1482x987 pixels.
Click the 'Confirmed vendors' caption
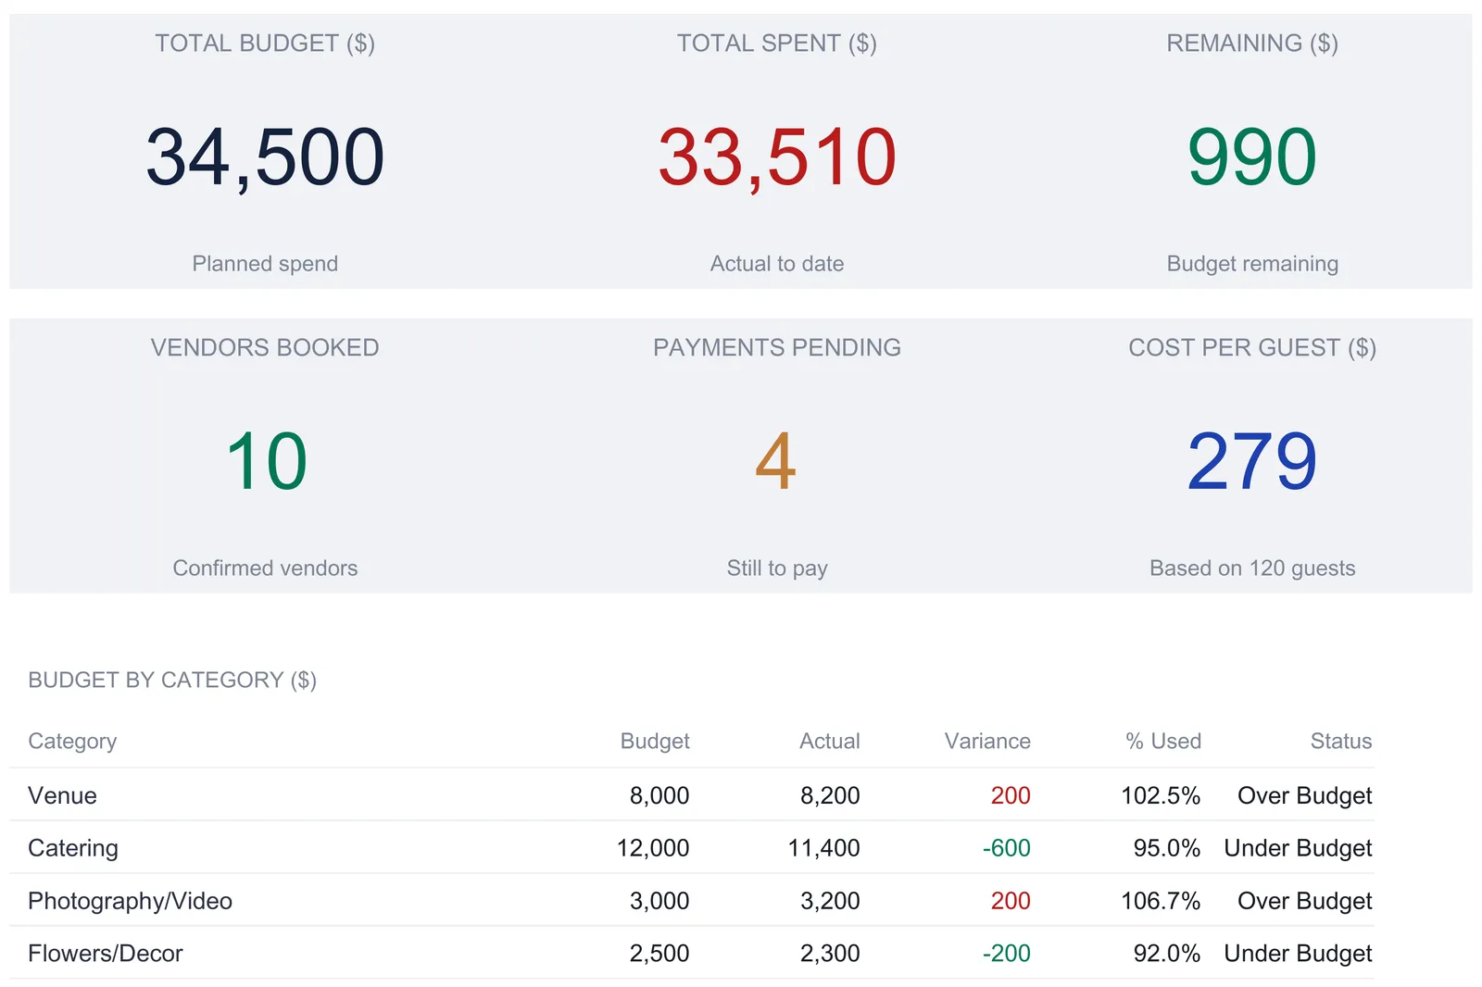tap(265, 568)
